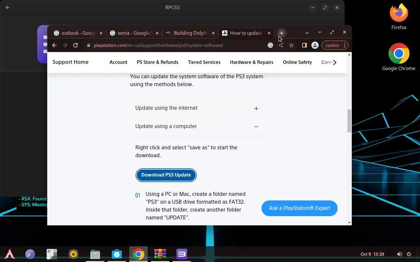Click the lock icon in address bar

[88, 45]
